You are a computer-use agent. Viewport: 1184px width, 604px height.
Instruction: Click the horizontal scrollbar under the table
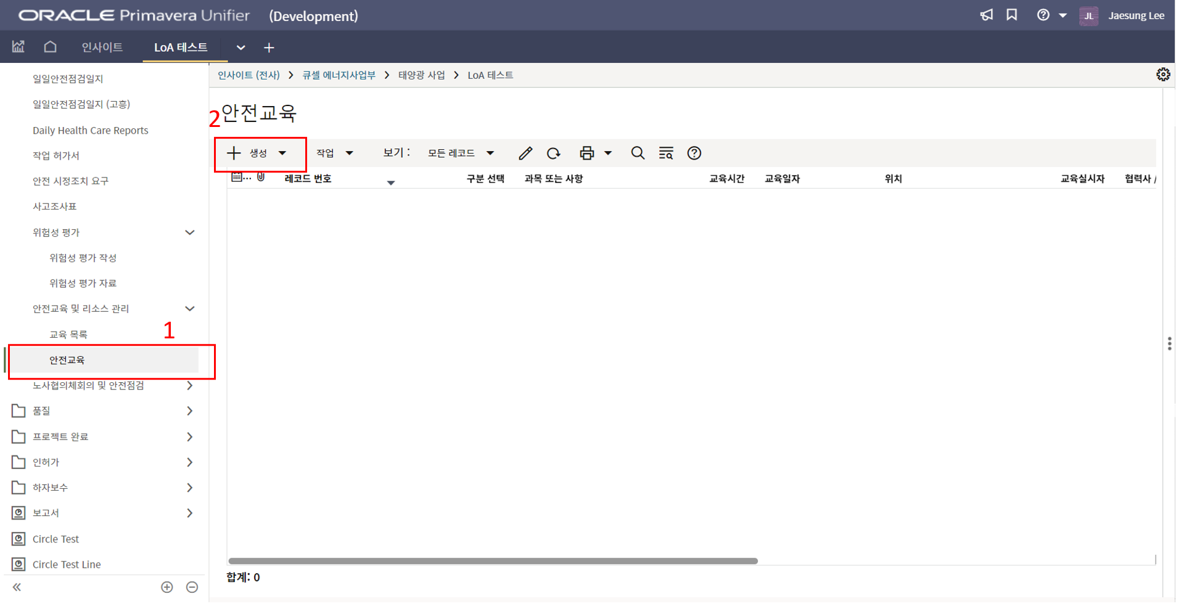click(493, 561)
